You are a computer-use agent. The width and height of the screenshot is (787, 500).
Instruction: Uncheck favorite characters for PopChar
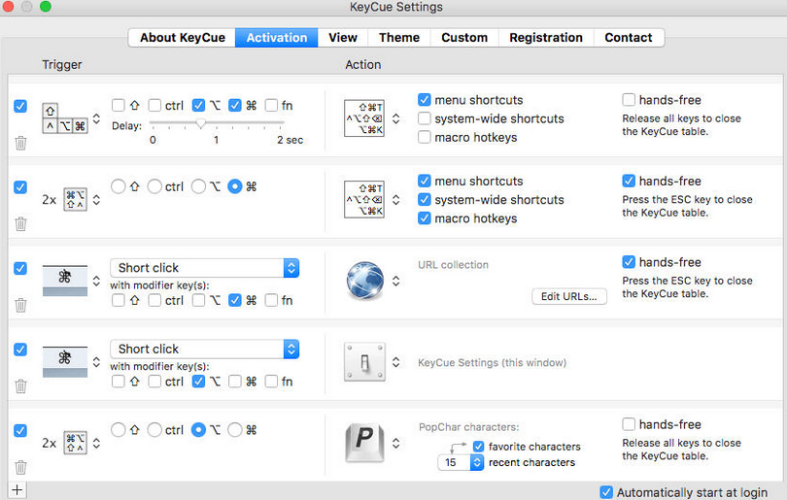(x=478, y=447)
